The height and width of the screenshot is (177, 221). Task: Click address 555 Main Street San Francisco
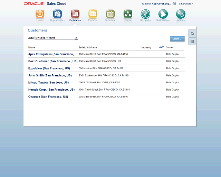[x=103, y=97]
